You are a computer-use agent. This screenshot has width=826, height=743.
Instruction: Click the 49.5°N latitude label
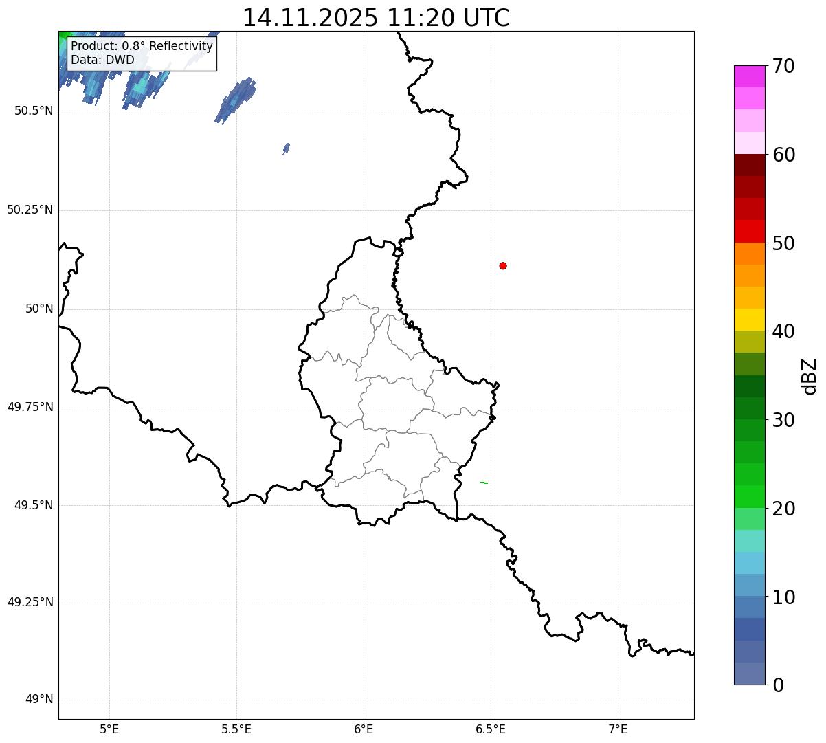pos(34,506)
